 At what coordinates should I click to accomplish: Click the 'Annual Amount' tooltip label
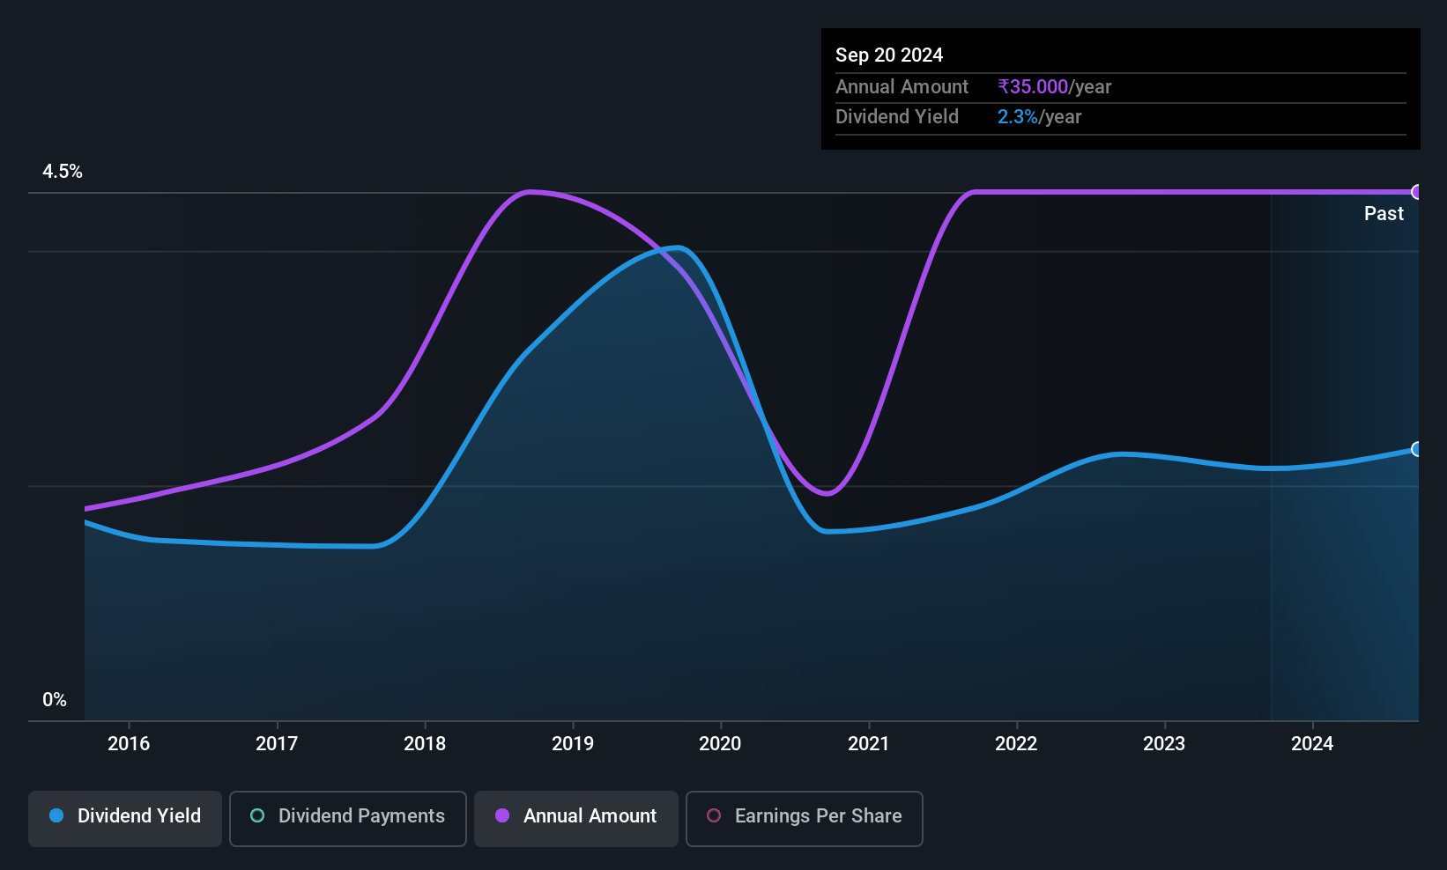pyautogui.click(x=902, y=87)
